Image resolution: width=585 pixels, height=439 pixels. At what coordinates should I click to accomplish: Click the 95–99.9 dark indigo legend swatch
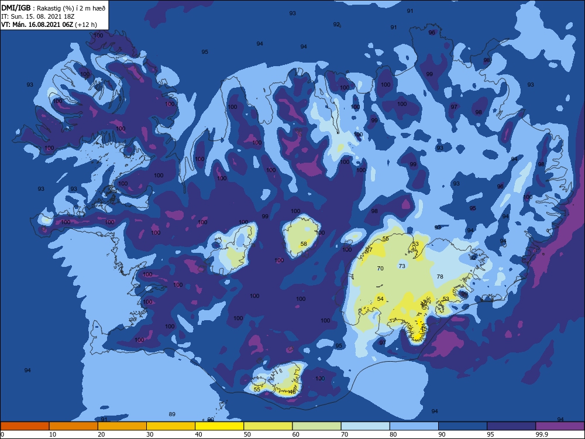[x=511, y=426]
